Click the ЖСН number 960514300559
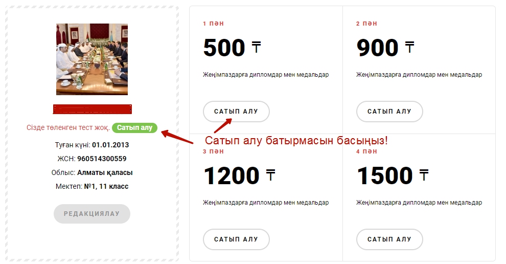The width and height of the screenshot is (506, 264). pos(102,159)
